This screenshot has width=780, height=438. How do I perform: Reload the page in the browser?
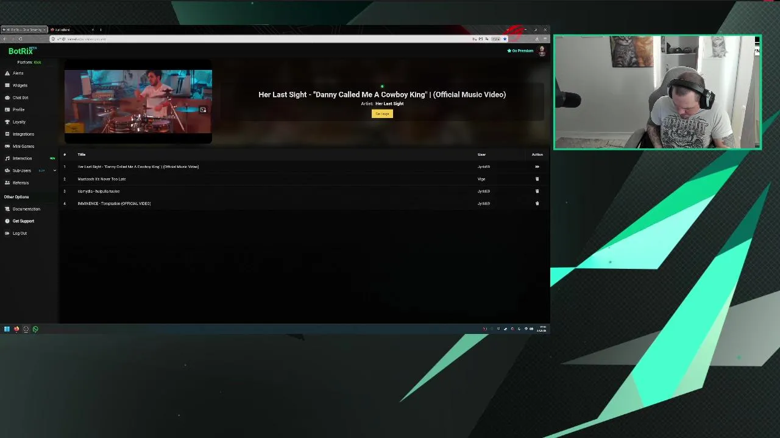coord(20,39)
